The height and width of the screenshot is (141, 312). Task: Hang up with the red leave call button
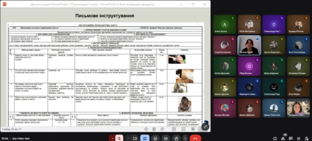pyautogui.click(x=195, y=138)
